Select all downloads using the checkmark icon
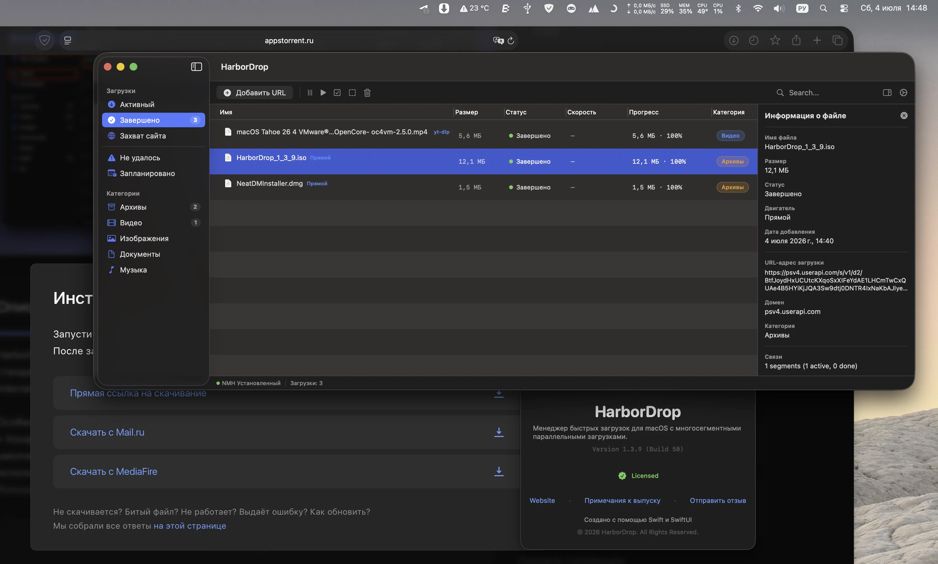Viewport: 938px width, 564px height. click(337, 93)
